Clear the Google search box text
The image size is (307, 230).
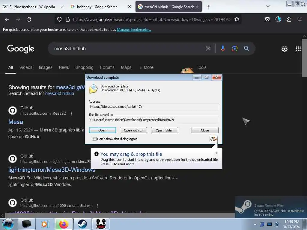click(x=208, y=49)
